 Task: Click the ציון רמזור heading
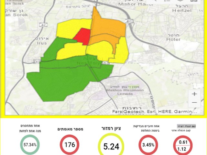(111, 129)
